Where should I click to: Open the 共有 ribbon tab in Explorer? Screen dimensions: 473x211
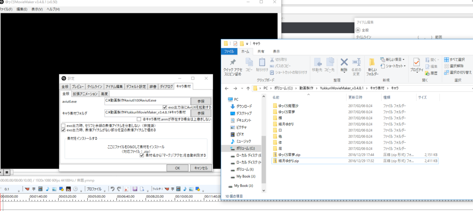(261, 52)
